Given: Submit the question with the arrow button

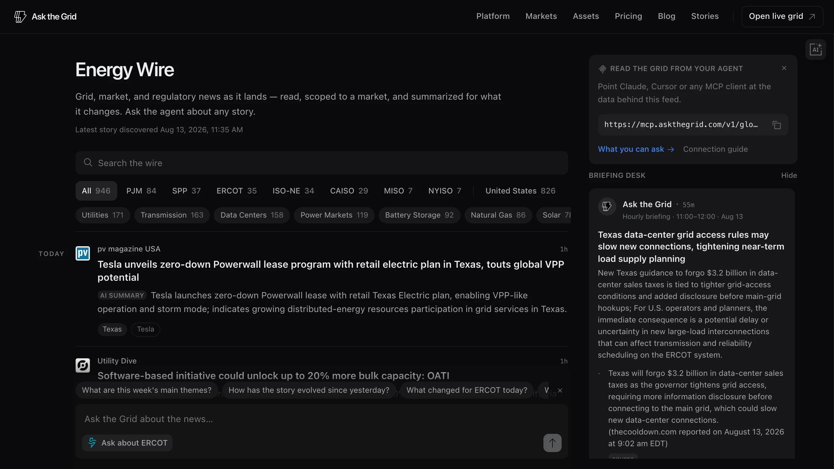Looking at the screenshot, I should [x=552, y=443].
